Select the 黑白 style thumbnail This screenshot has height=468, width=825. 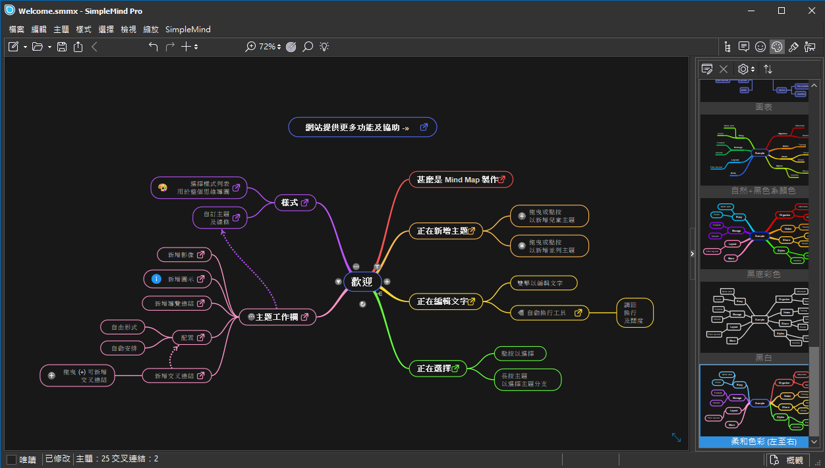point(754,319)
